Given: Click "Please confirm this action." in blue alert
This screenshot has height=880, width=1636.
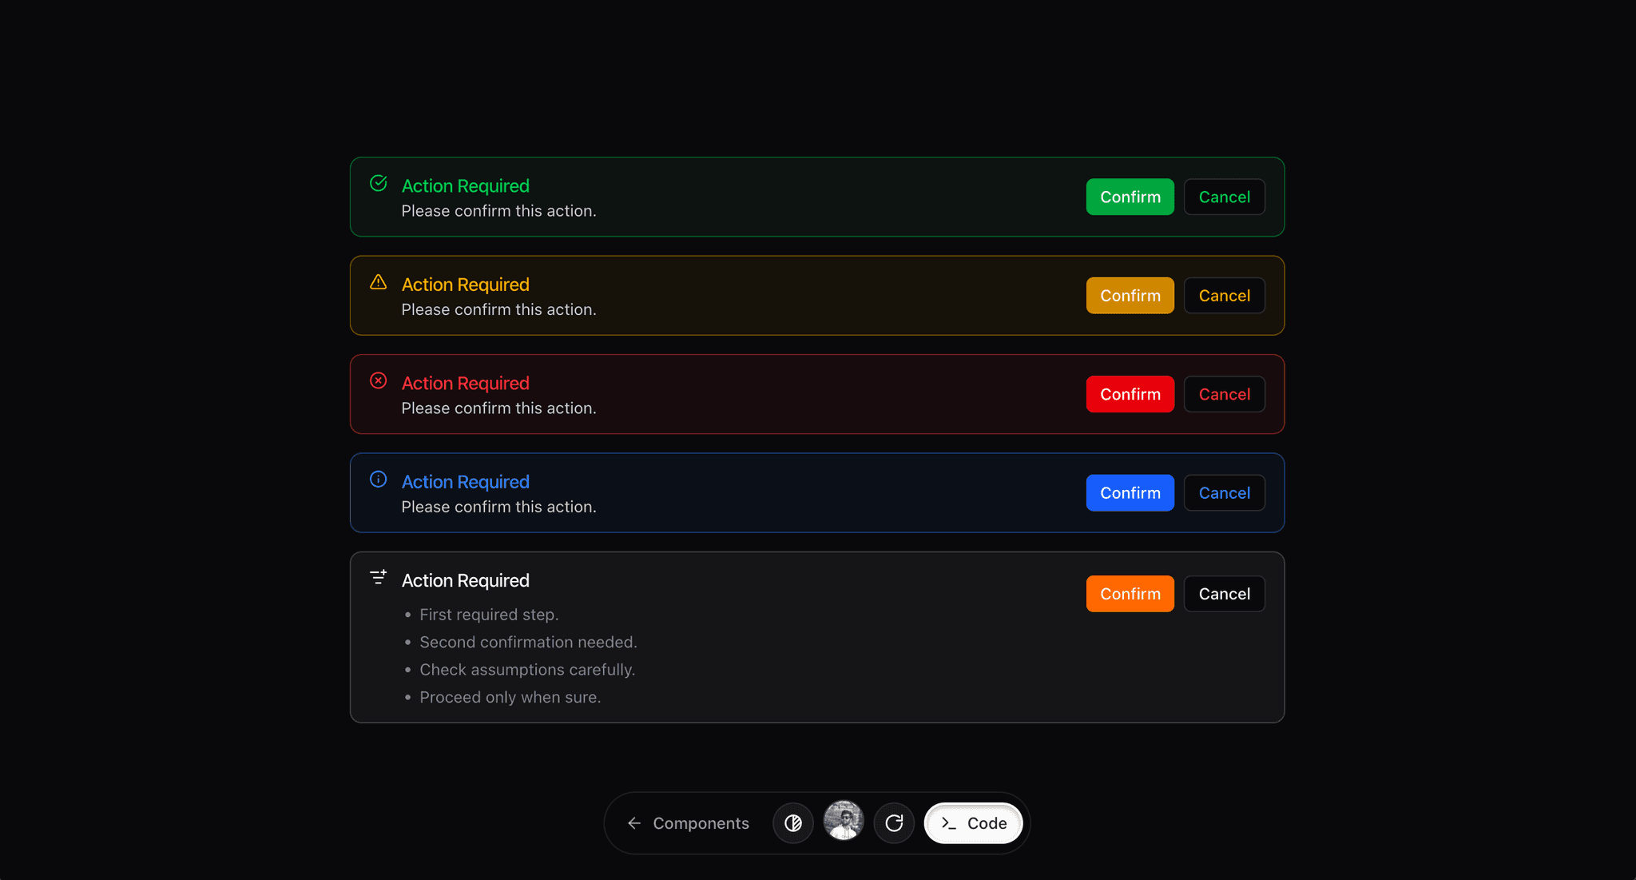Looking at the screenshot, I should pyautogui.click(x=499, y=507).
